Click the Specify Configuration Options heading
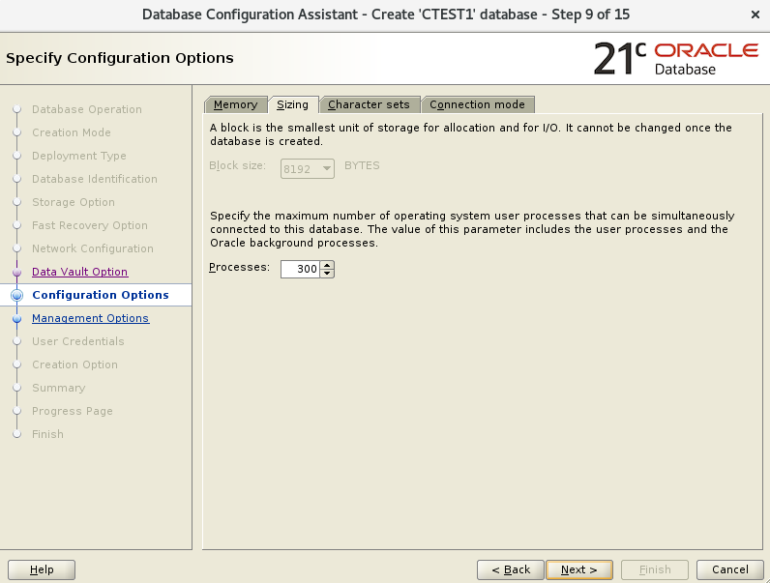Screen dimensions: 770x583 pyautogui.click(x=120, y=58)
